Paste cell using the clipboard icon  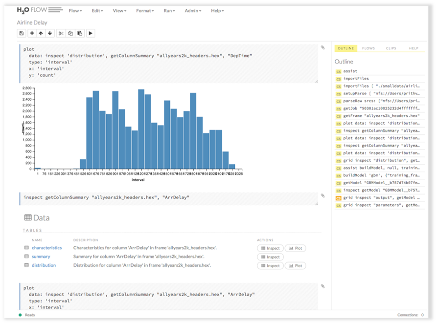click(x=79, y=33)
